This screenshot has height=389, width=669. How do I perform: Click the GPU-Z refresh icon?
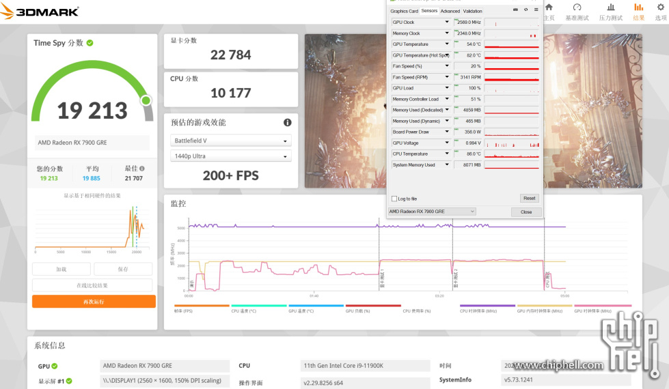click(525, 10)
